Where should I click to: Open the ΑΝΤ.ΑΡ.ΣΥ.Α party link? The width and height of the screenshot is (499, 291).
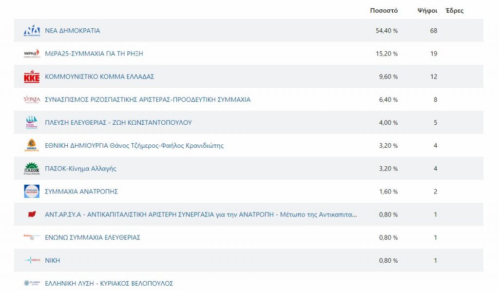tap(201, 214)
